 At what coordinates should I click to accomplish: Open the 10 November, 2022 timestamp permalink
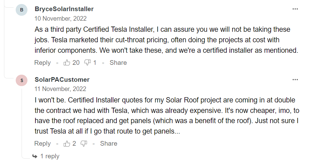pyautogui.click(x=60, y=19)
